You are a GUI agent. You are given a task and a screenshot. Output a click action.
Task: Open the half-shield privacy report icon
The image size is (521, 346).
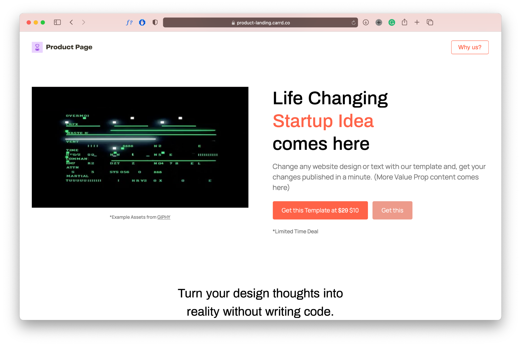coord(155,23)
